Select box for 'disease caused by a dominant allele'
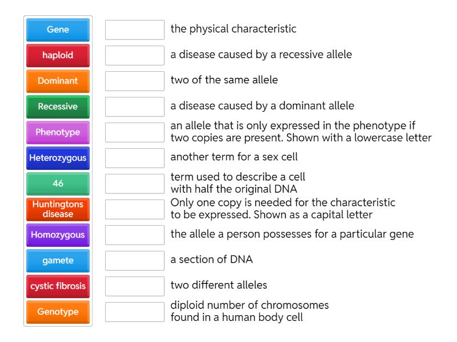The image size is (457, 342). coord(135,107)
